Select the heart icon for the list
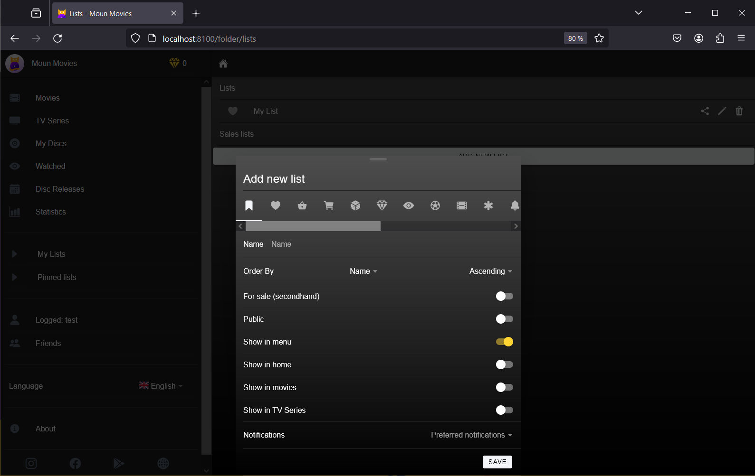This screenshot has width=755, height=476. [276, 205]
